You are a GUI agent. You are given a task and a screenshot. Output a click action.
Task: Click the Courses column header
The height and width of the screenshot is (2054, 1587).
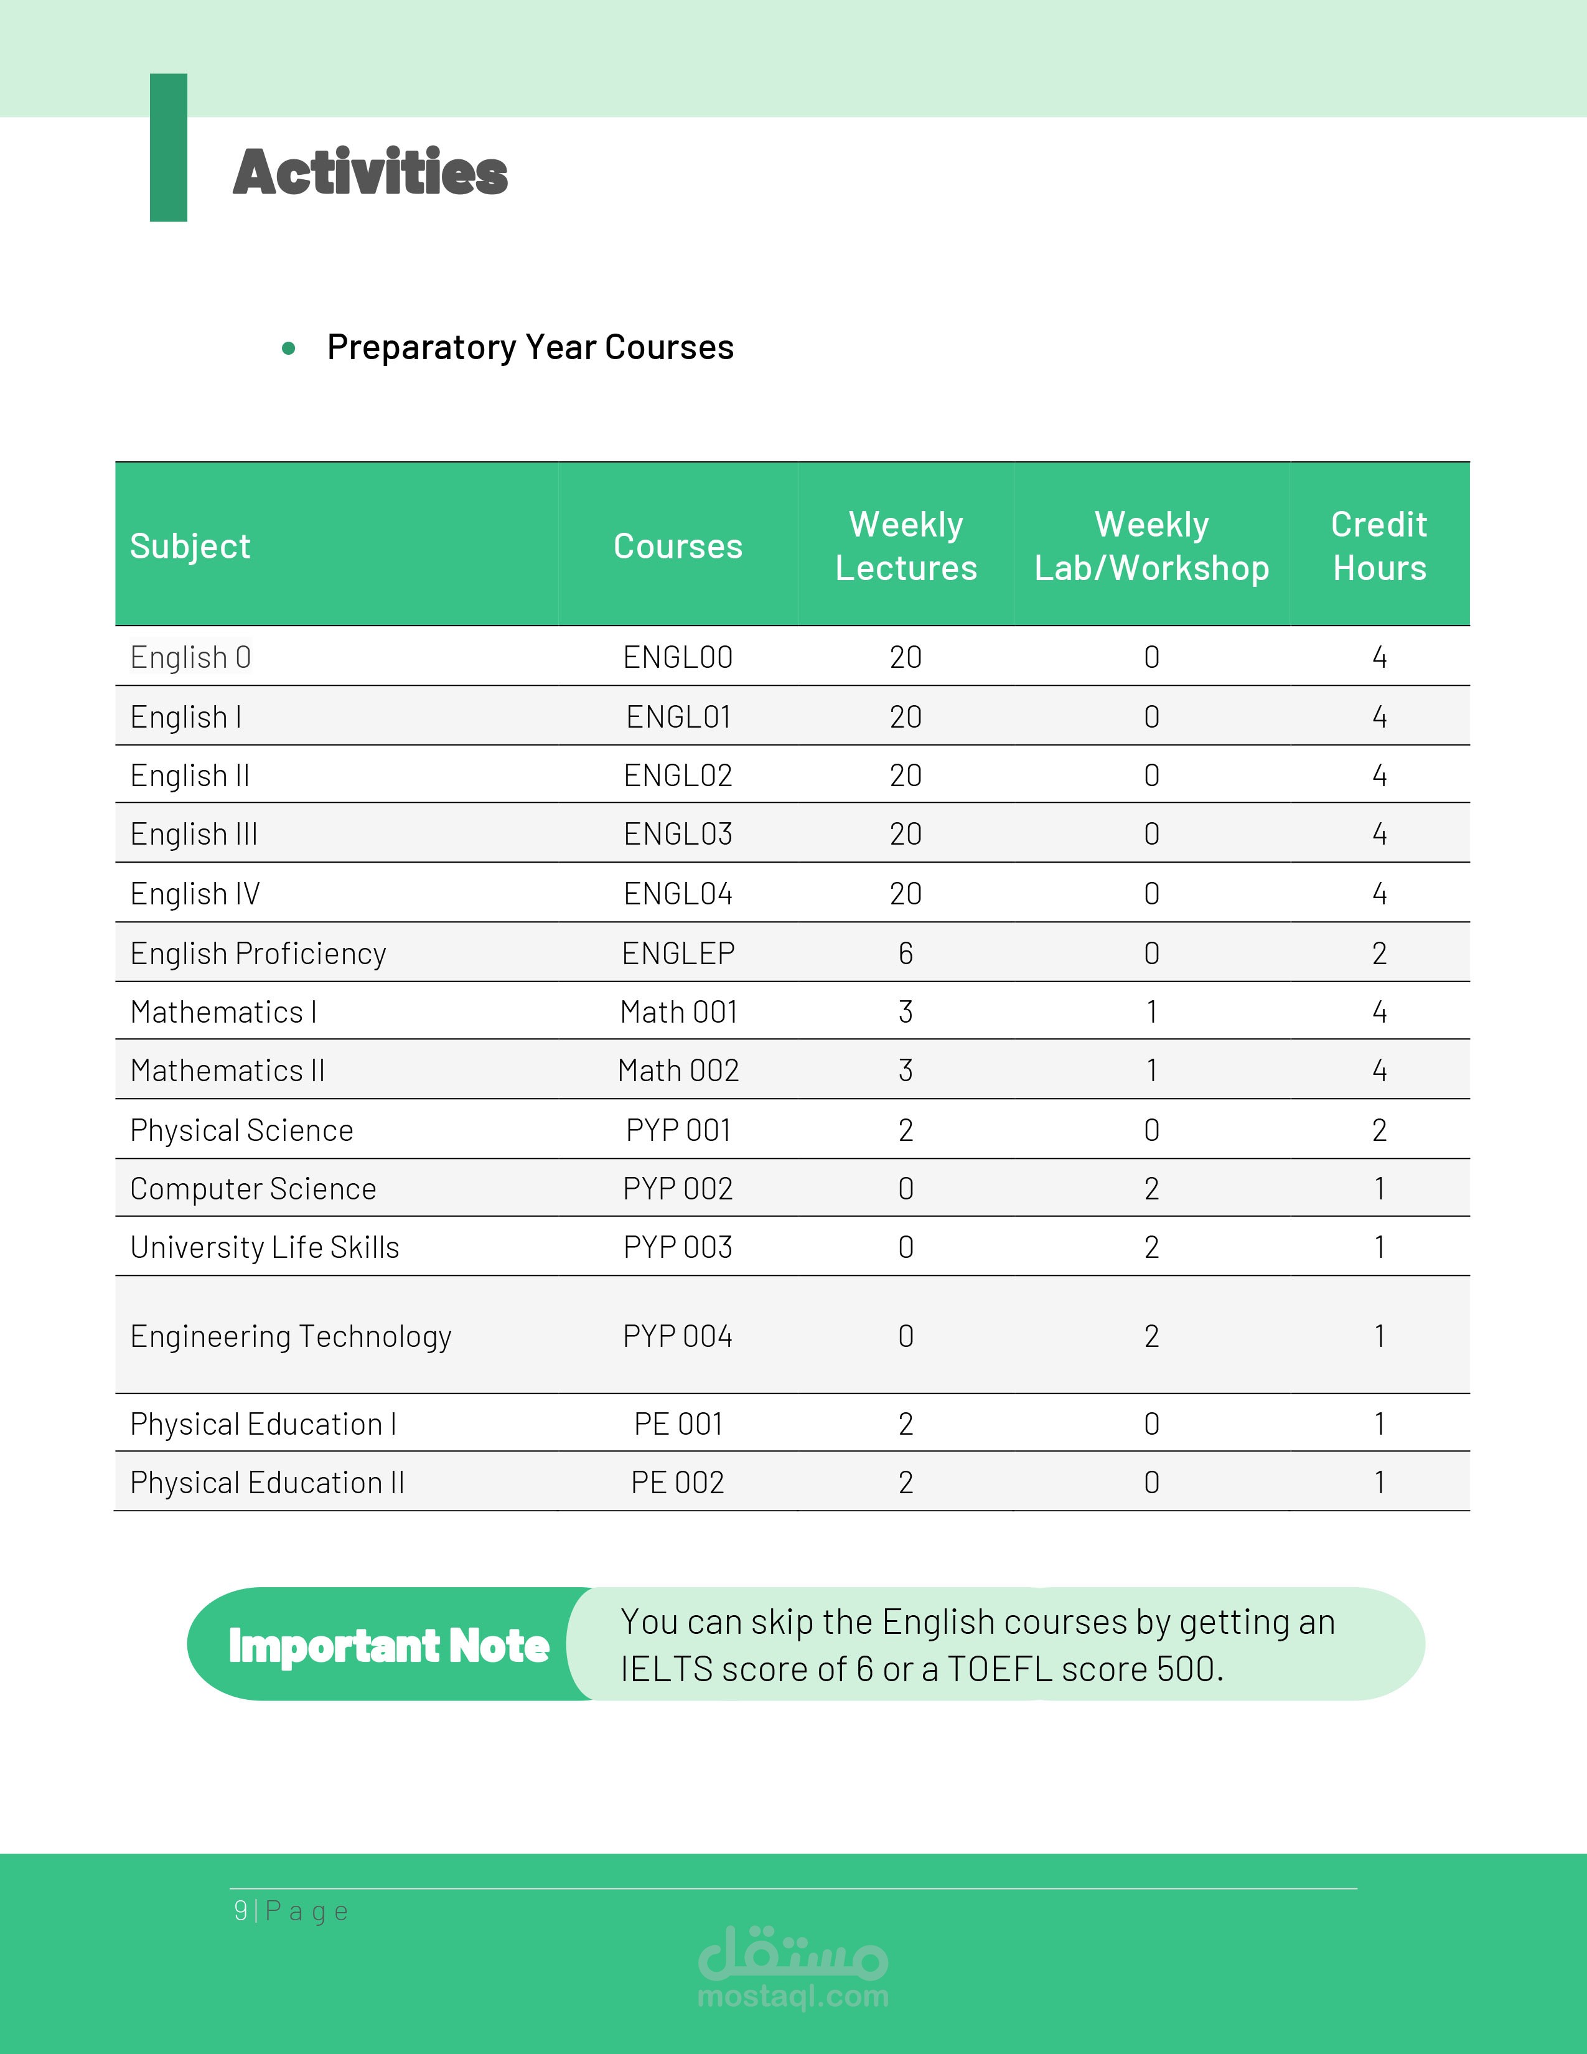678,546
